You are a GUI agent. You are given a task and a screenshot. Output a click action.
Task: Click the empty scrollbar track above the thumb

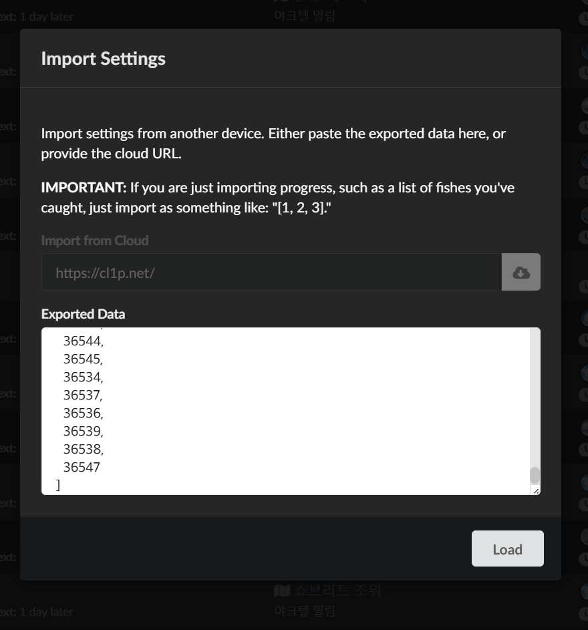click(x=535, y=397)
